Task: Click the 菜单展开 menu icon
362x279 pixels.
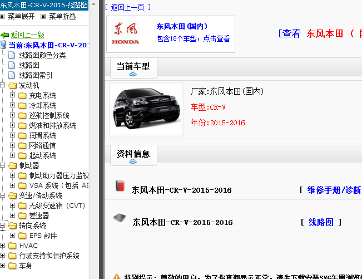Action: (2, 16)
